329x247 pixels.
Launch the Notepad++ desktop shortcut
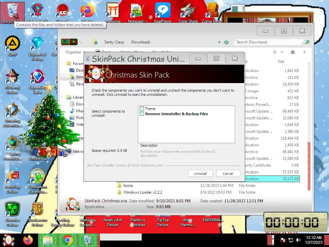[138, 12]
